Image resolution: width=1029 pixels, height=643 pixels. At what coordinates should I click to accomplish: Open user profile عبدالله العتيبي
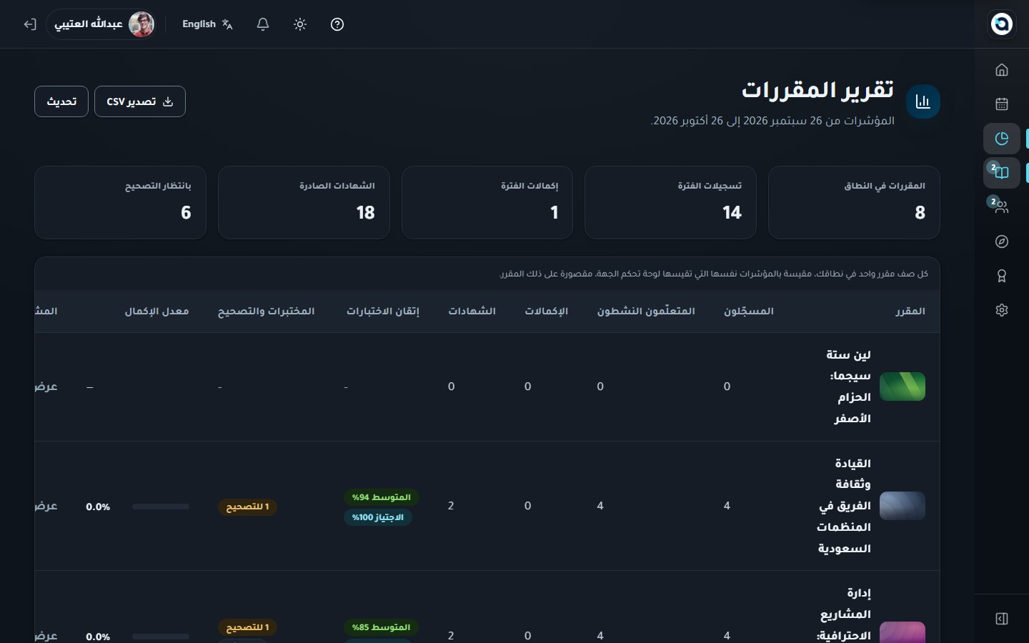(101, 24)
